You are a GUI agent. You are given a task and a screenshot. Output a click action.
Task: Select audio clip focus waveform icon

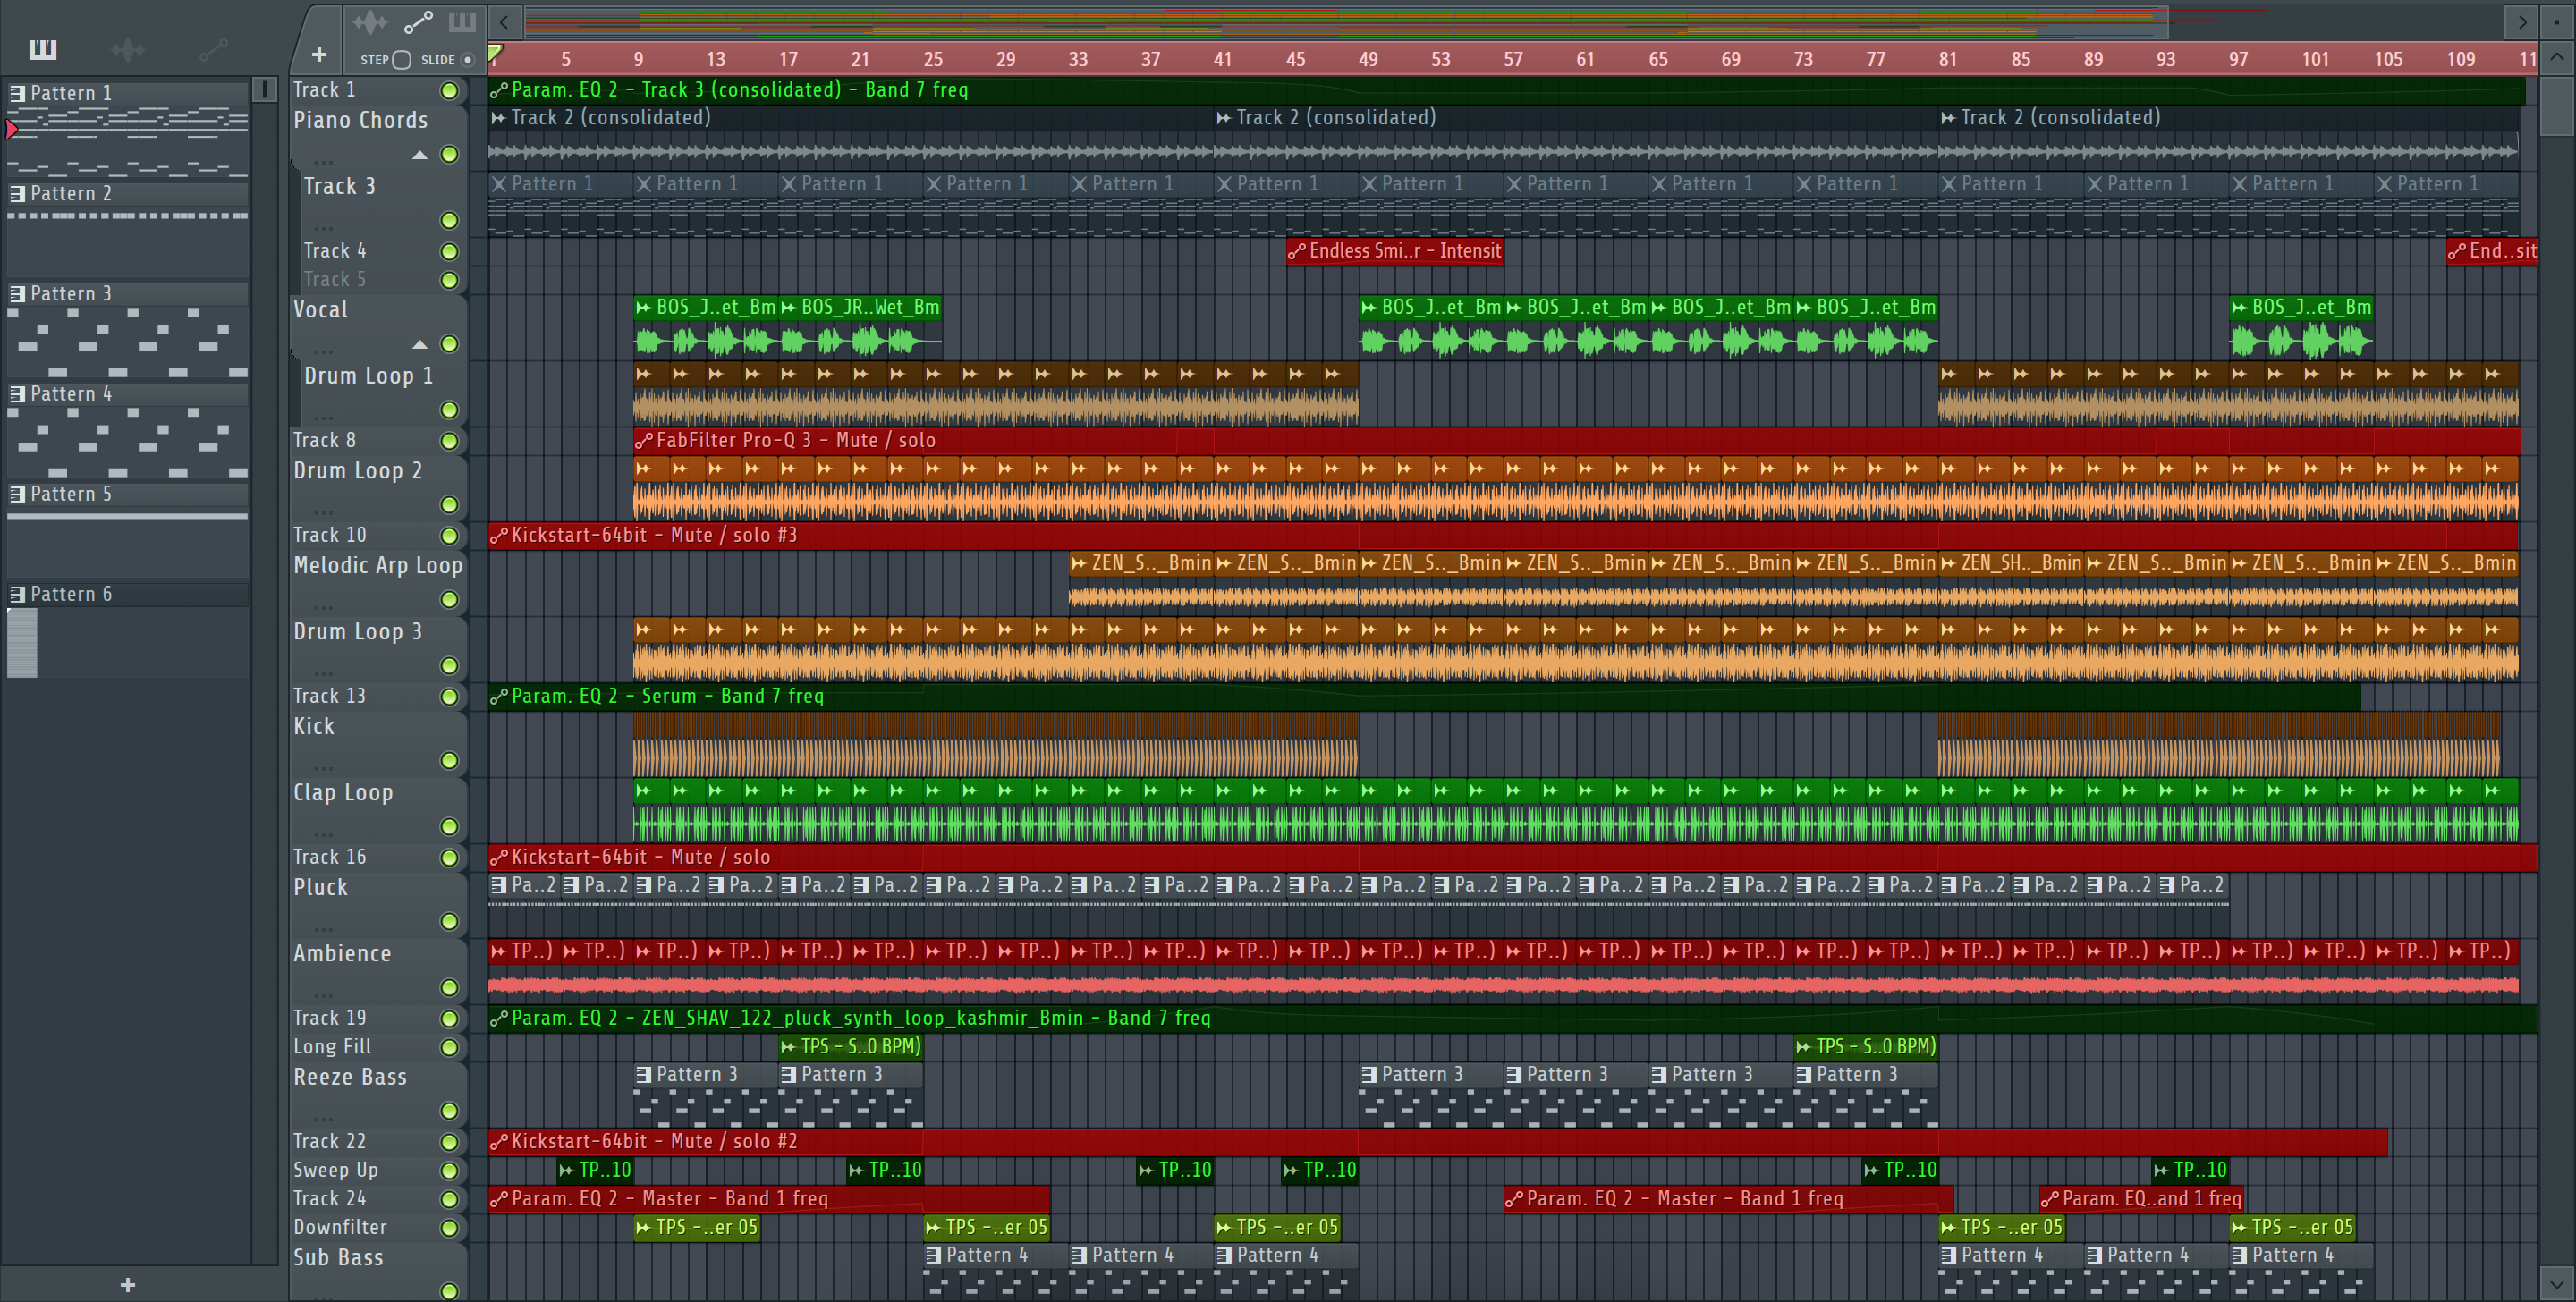[370, 21]
